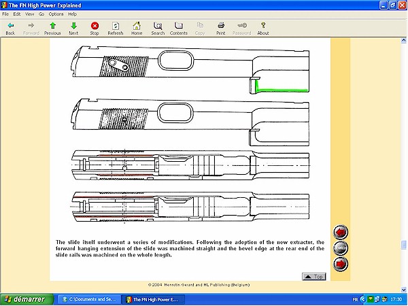
Task: Open the Home page icon
Action: [137, 26]
